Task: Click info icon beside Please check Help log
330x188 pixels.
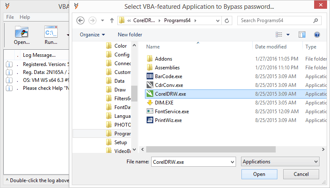Action: (9, 88)
